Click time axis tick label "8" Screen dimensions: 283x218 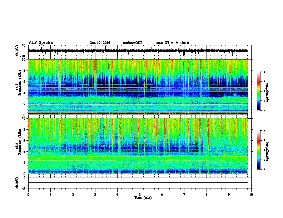[207, 194]
